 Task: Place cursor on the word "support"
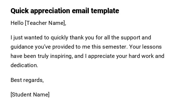[131, 38]
